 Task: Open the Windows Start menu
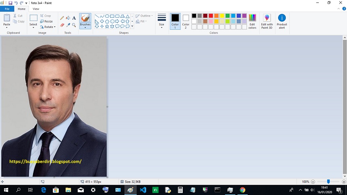coord(6,190)
